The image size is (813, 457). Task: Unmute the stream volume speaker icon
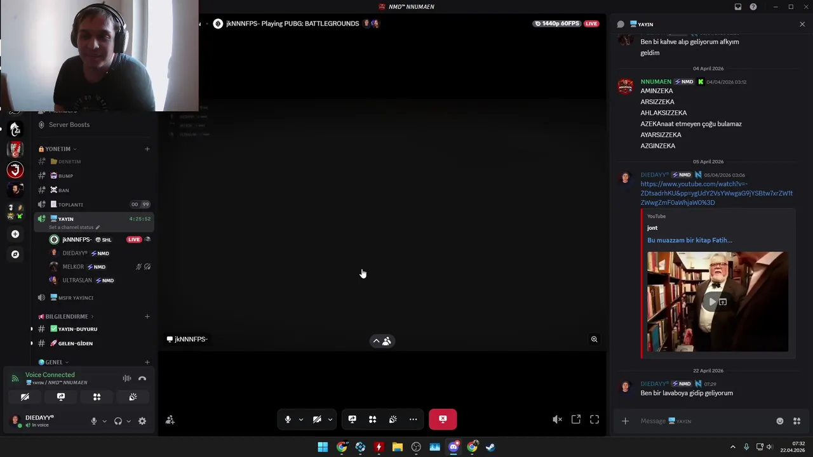pos(557,420)
